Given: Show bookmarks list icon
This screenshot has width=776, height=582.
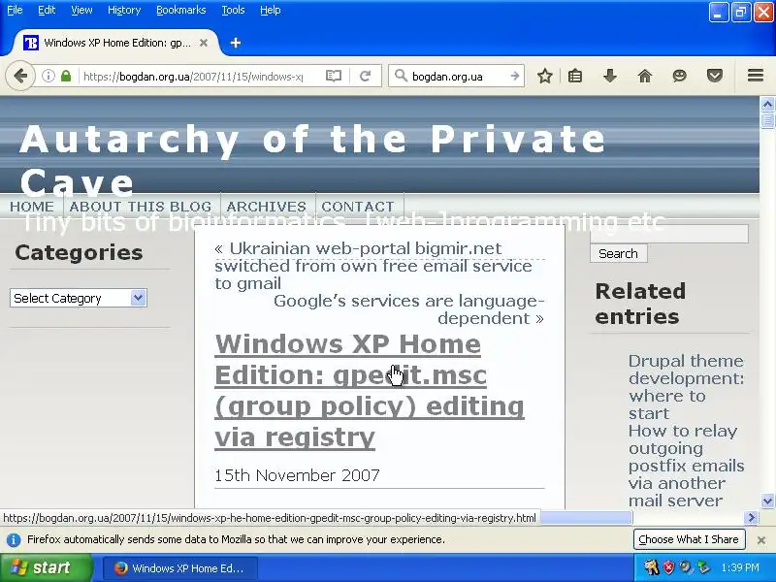Looking at the screenshot, I should [575, 77].
